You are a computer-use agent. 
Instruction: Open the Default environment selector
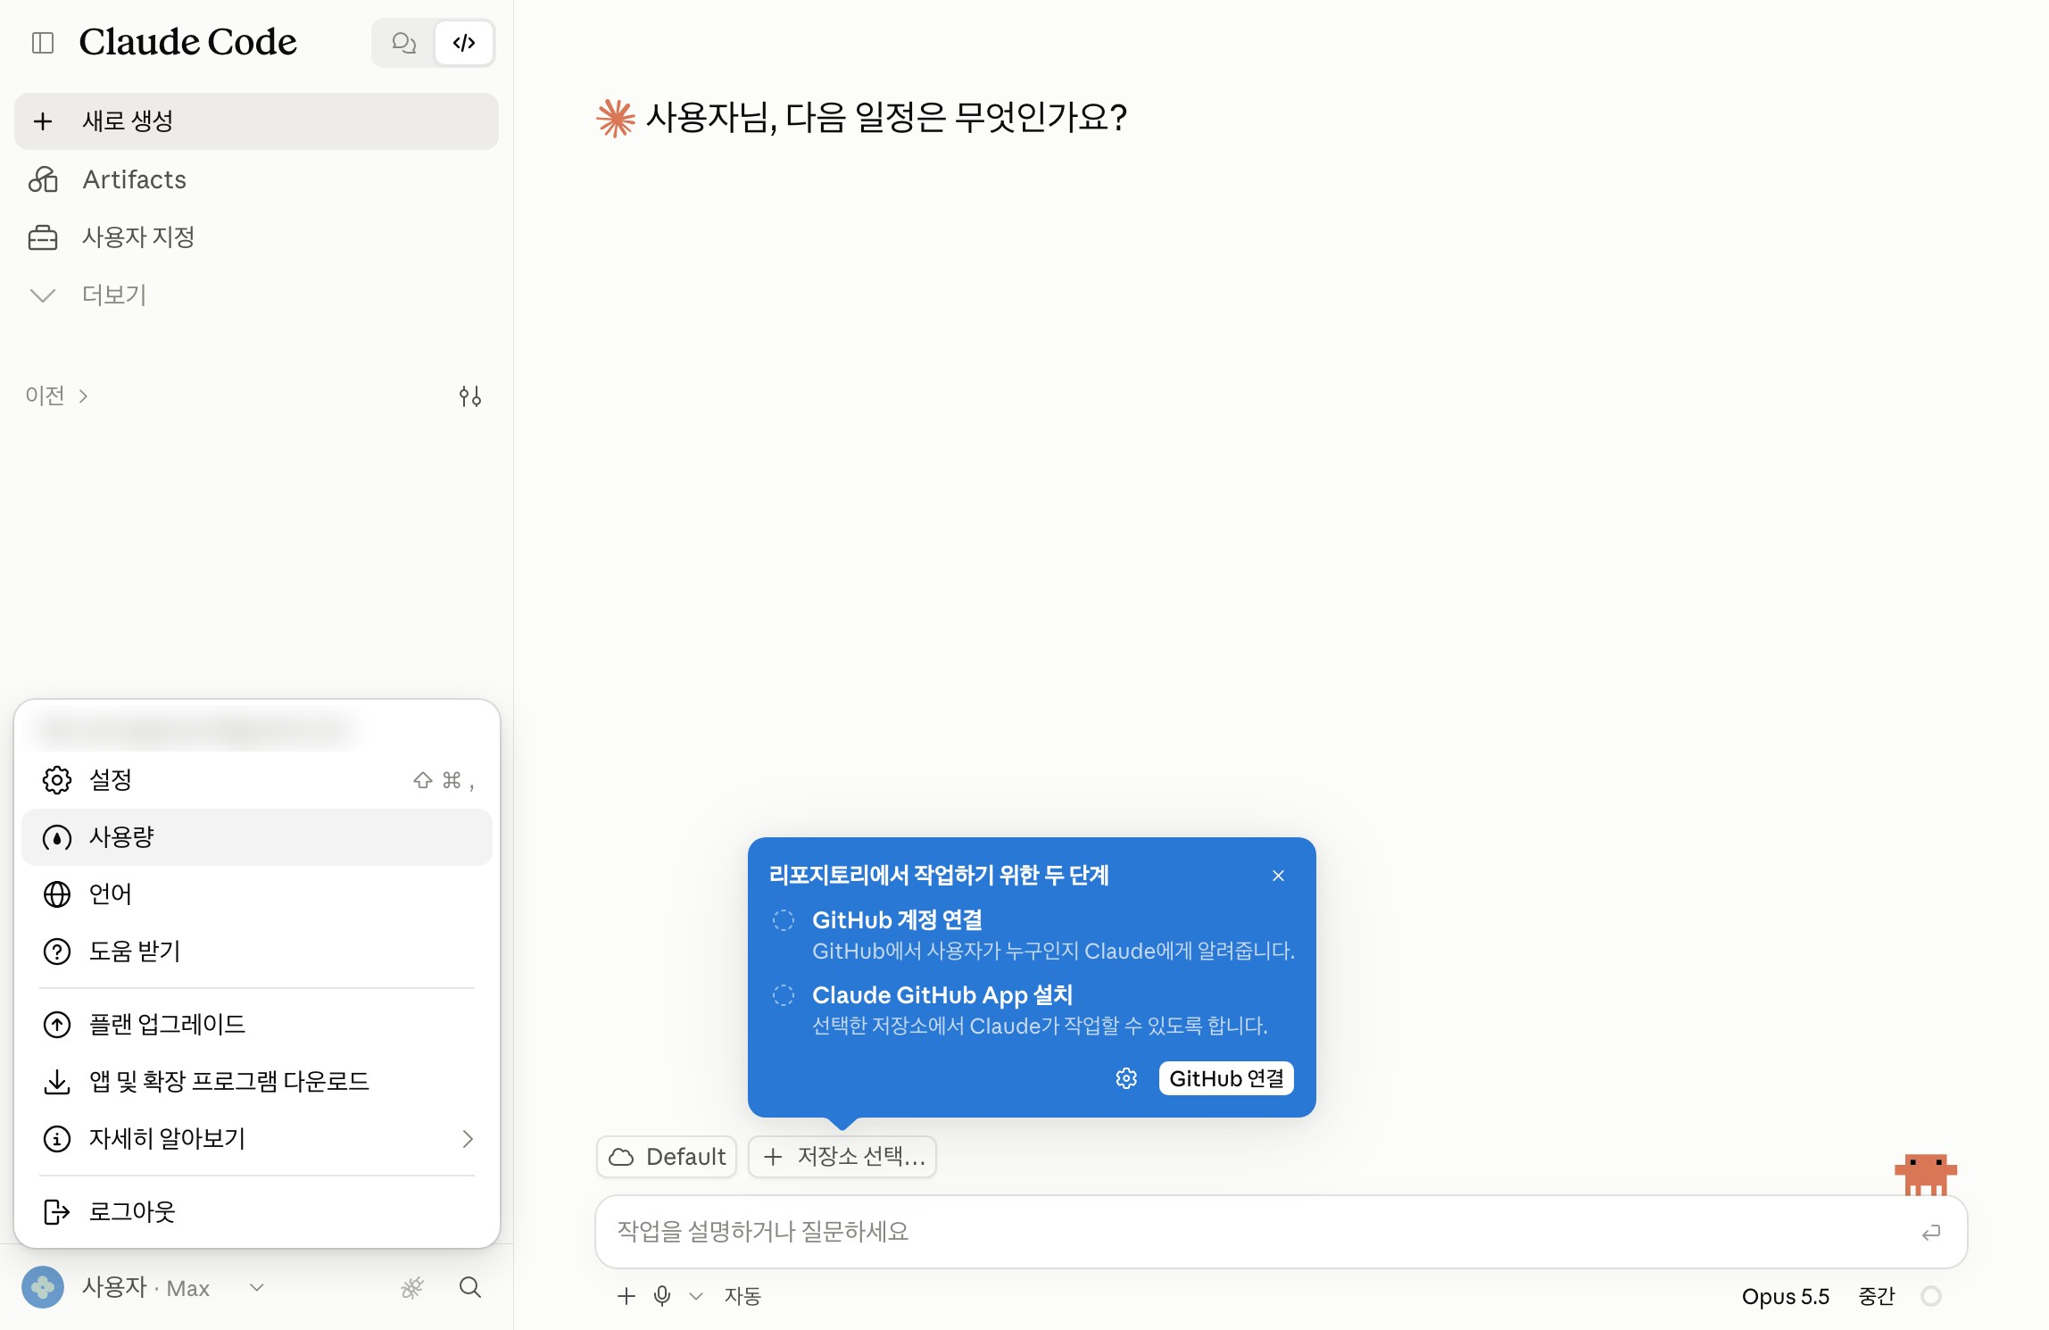coord(667,1157)
